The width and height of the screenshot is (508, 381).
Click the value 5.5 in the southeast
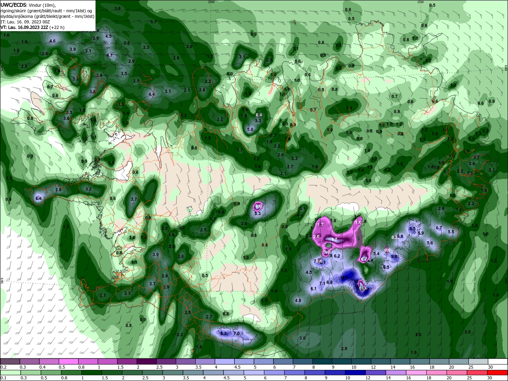(x=451, y=232)
